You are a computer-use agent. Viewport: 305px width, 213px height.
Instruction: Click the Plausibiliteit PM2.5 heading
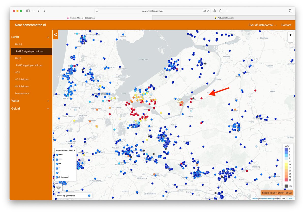pos(66,151)
